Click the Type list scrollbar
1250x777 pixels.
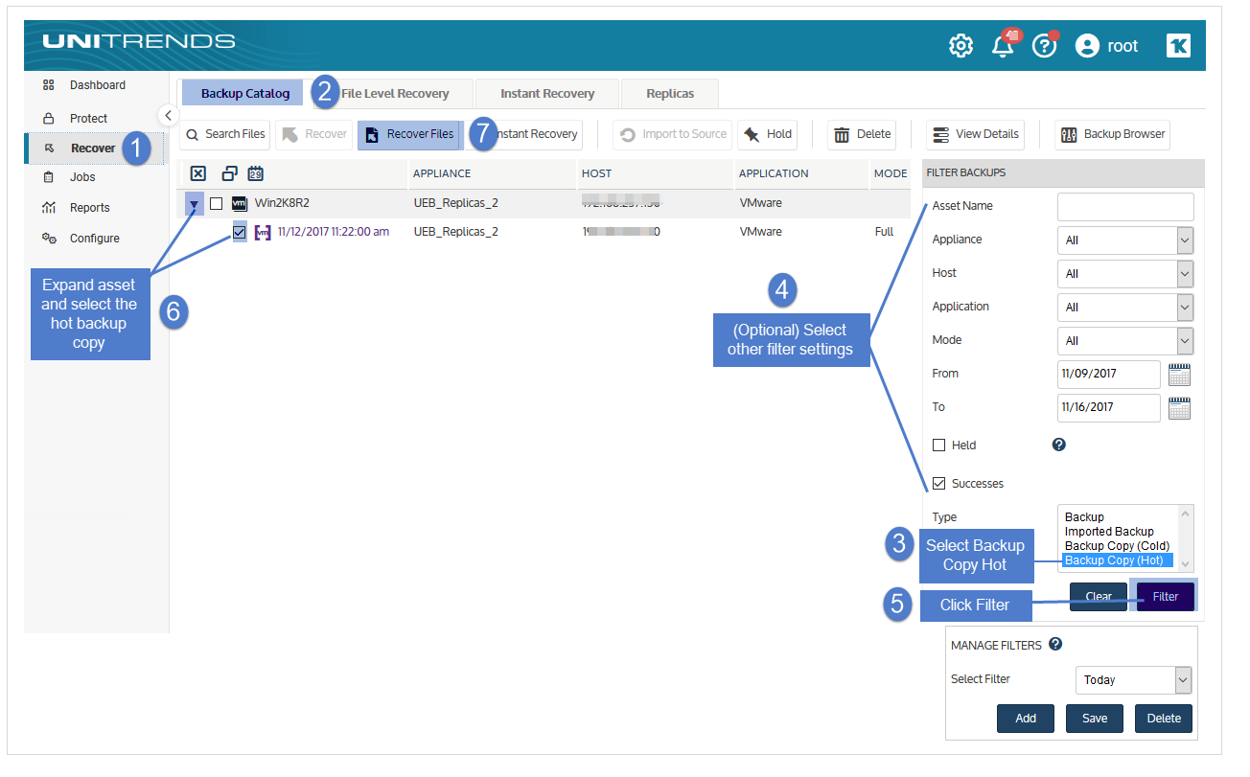click(1186, 538)
